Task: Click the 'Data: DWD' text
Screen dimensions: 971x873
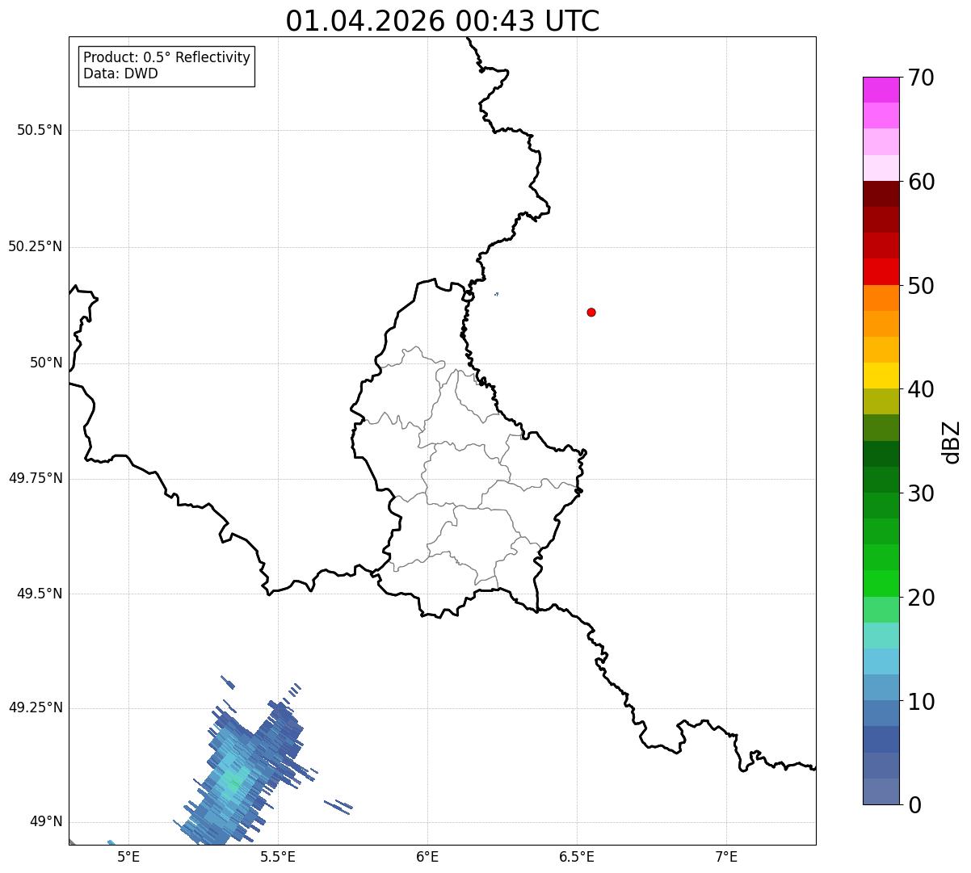Action: coord(121,74)
